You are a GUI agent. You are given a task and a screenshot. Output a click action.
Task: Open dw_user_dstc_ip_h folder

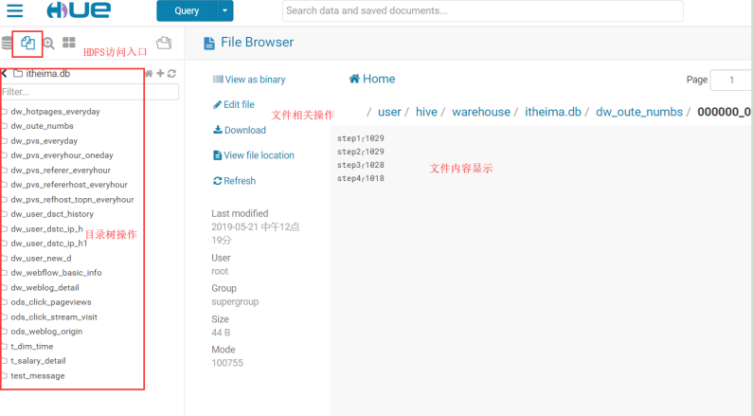tap(46, 228)
